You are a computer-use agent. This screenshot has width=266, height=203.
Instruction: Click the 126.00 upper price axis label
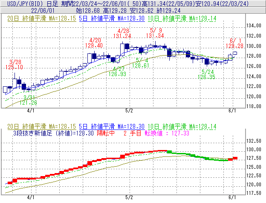(254, 66)
